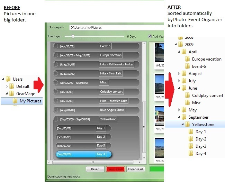Select the radio circle for Event-6 row

tap(55, 46)
